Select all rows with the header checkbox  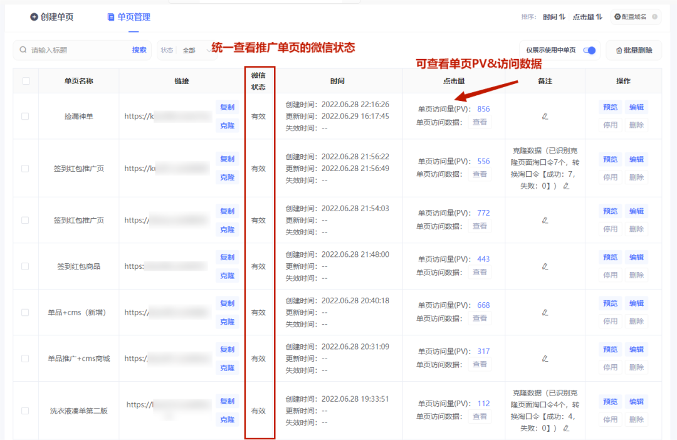pyautogui.click(x=26, y=81)
